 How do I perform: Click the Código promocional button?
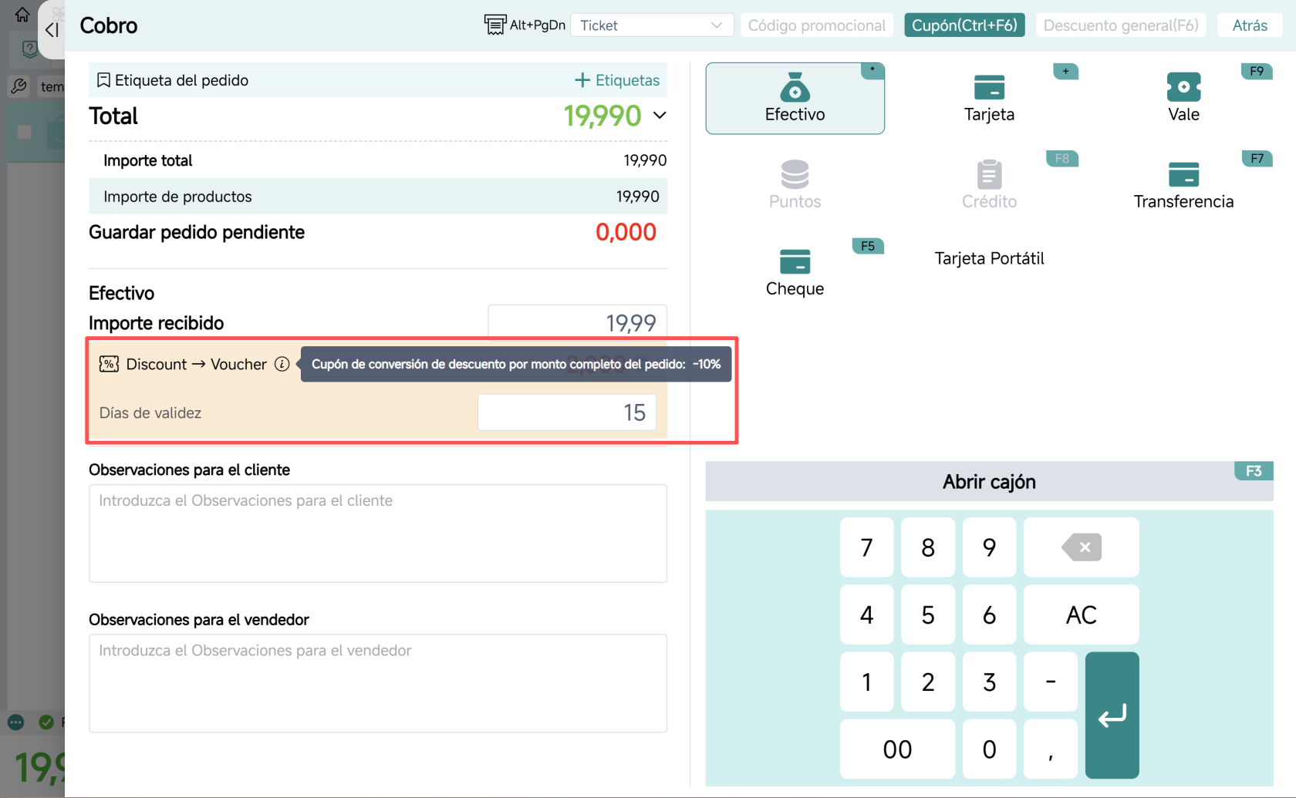[x=816, y=25]
